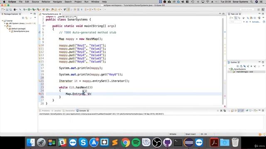Open the Console tab

click(82, 111)
